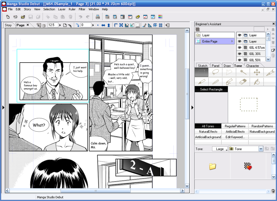This screenshot has height=201, width=277.
Task: Open the File menu
Action: pos(10,9)
